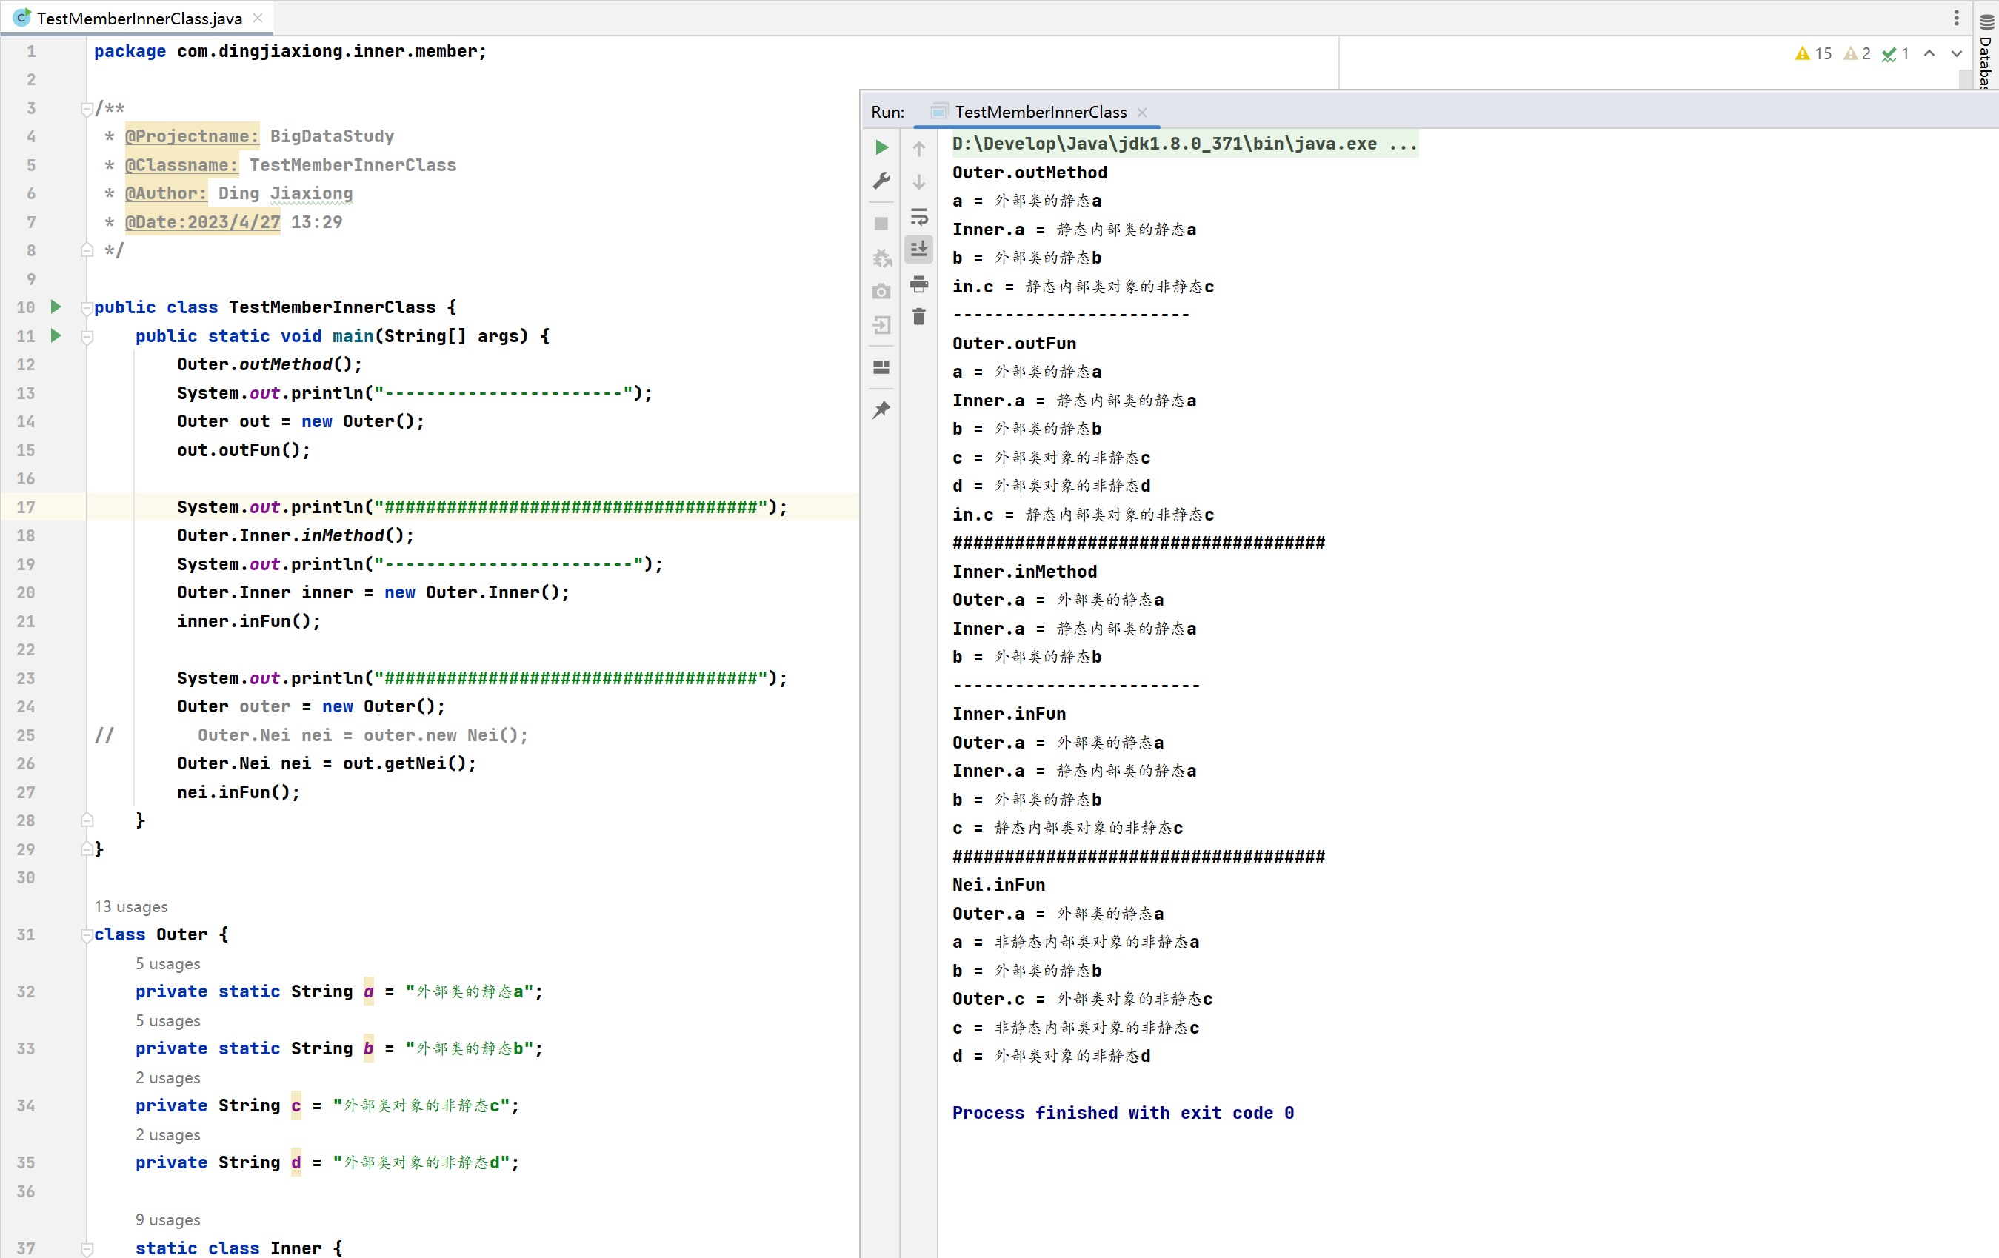Click the @Projectname: tag in comment

192,136
